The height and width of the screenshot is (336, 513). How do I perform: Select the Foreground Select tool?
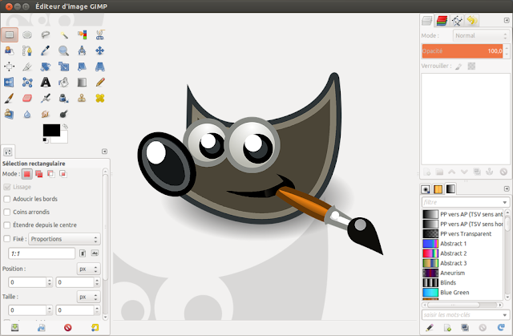9,51
